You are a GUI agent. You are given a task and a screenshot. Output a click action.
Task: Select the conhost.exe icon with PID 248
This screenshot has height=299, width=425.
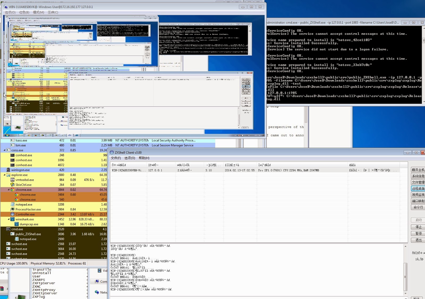pyautogui.click(x=12, y=155)
